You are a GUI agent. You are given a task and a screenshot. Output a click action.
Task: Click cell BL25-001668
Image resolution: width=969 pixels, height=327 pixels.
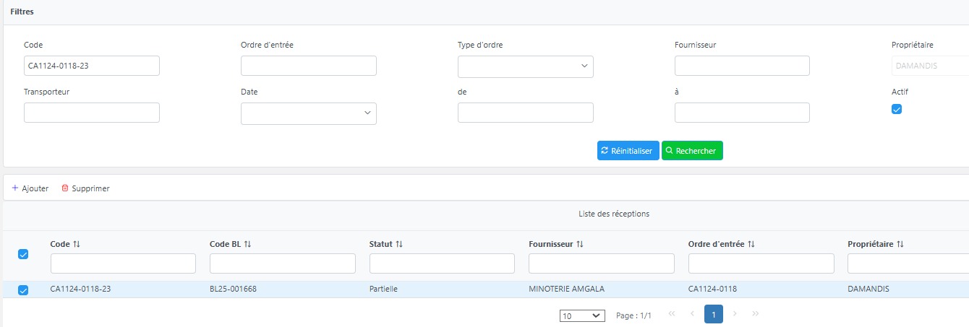pos(233,289)
